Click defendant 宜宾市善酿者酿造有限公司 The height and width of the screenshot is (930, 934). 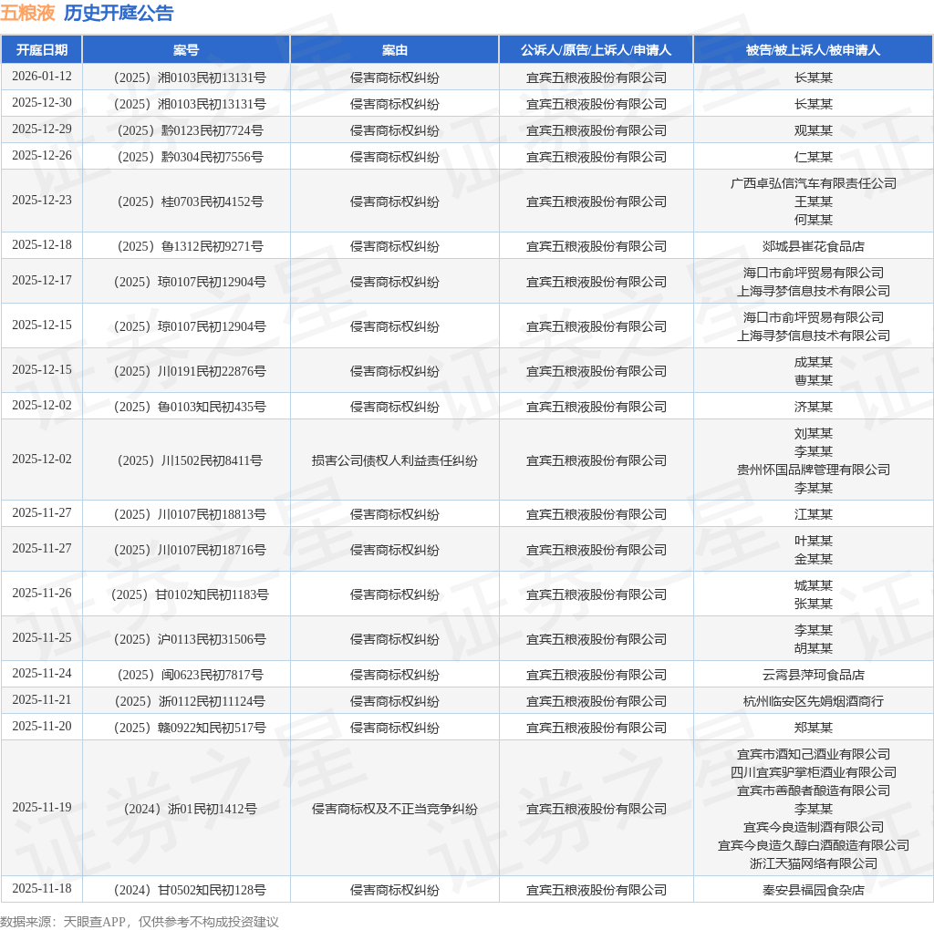coord(813,790)
